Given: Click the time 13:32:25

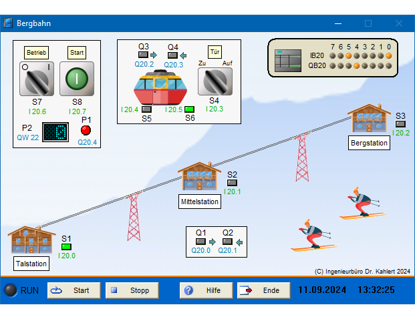Looking at the screenshot, I should 376,290.
